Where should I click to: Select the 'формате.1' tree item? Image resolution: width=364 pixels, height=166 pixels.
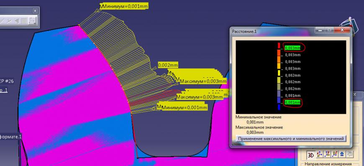coord(11,137)
